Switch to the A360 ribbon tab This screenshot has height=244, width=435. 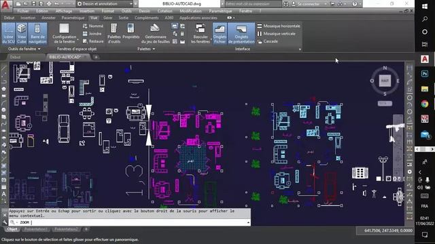pyautogui.click(x=169, y=18)
